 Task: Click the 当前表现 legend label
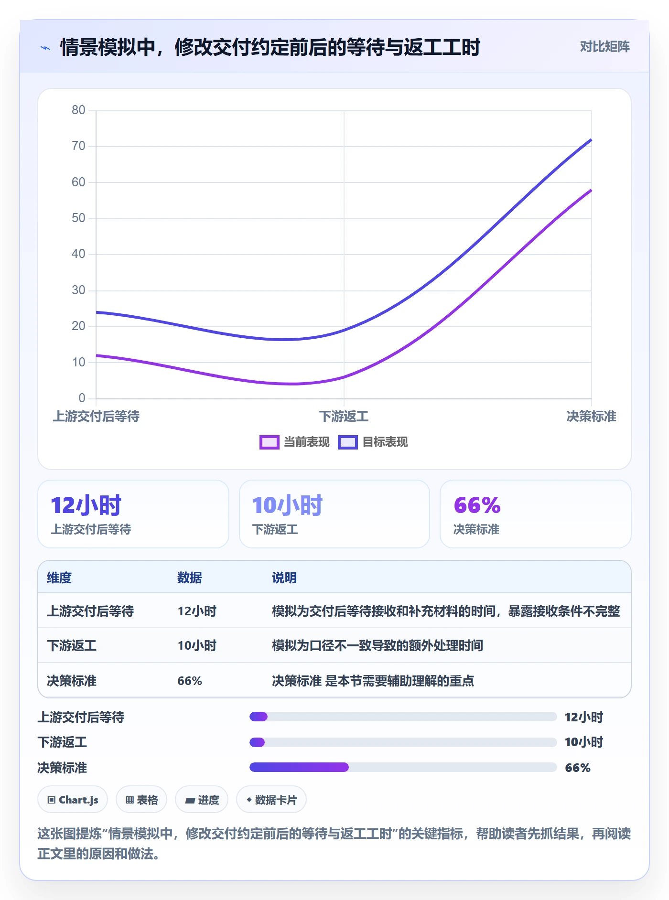click(x=307, y=442)
